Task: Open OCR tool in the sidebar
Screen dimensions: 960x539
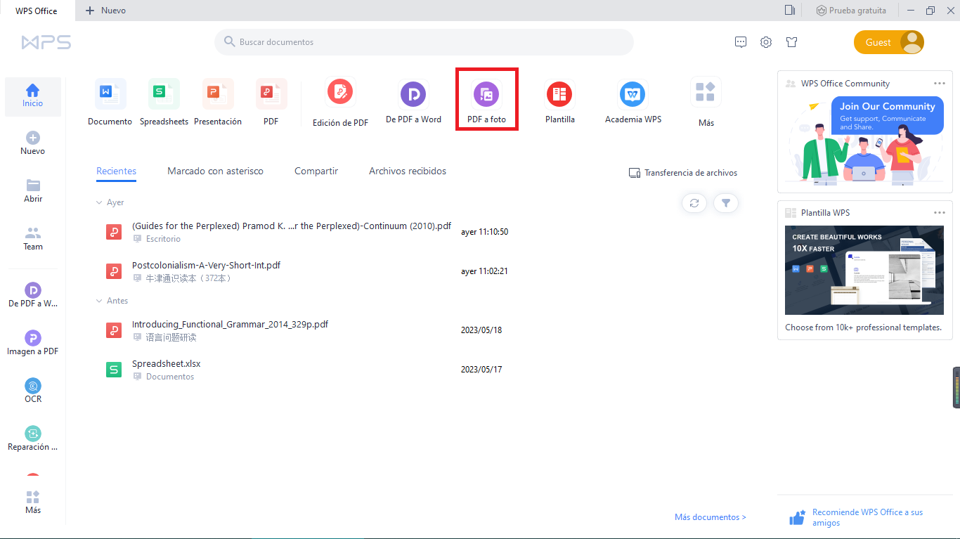Action: (33, 391)
